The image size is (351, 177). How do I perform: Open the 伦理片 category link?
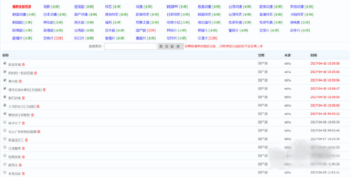(202, 39)
